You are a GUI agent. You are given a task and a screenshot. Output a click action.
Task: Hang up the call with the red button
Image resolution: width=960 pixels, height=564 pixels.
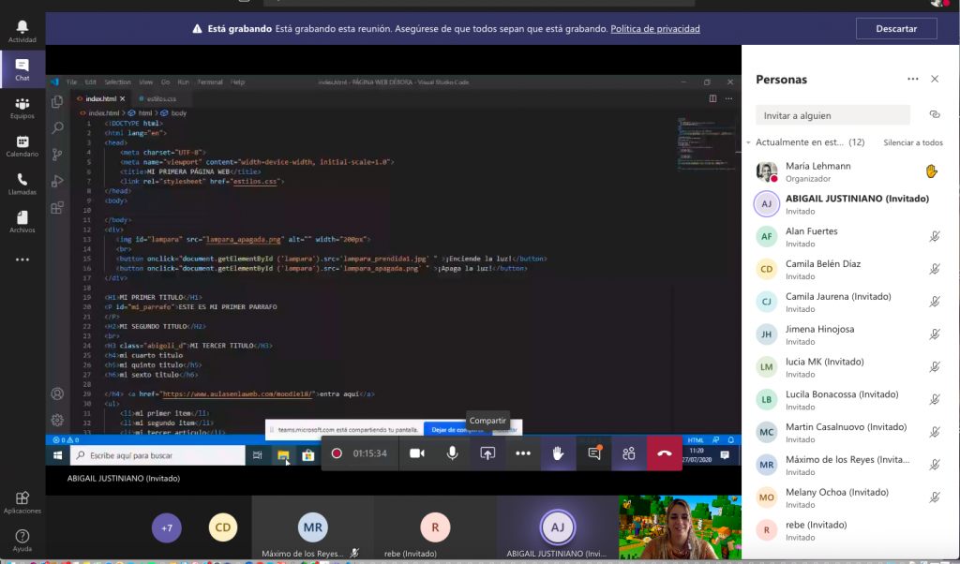(664, 453)
